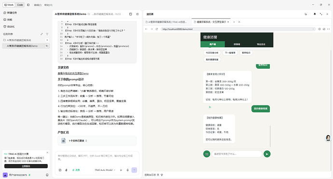Click the chat scrollbar in the demo page
This screenshot has width=333, height=179.
click(x=270, y=136)
